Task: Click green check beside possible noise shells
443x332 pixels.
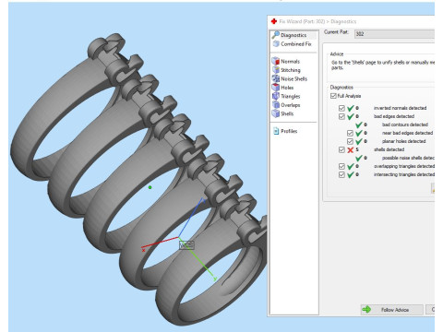Action: [359, 158]
